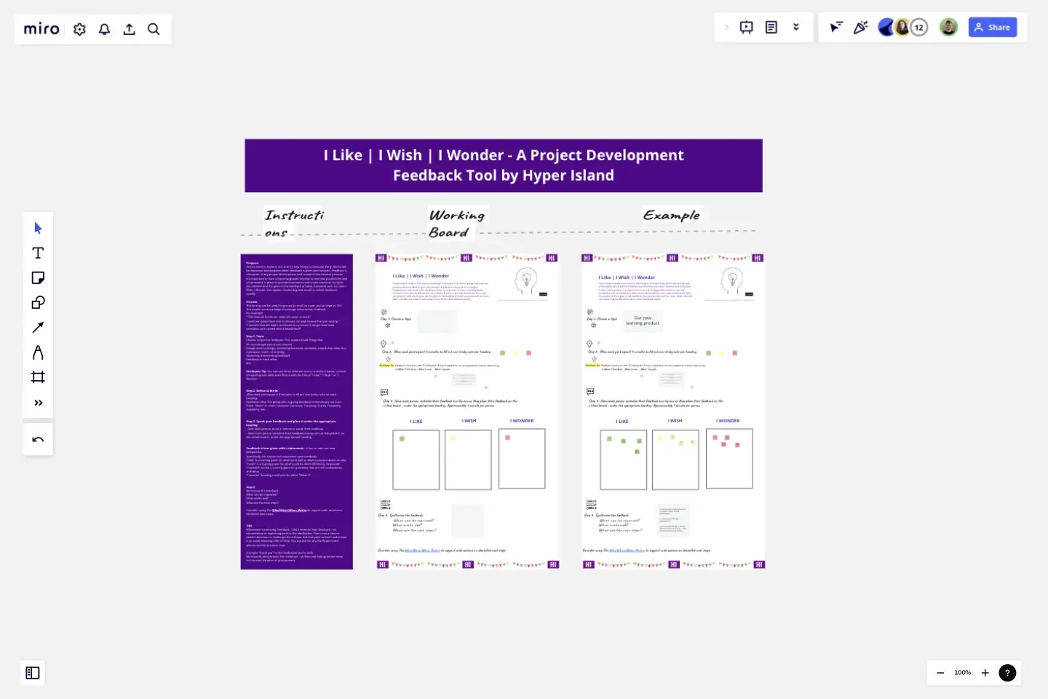Click I WISH box on Working Board
This screenshot has width=1048, height=699.
[x=468, y=459]
